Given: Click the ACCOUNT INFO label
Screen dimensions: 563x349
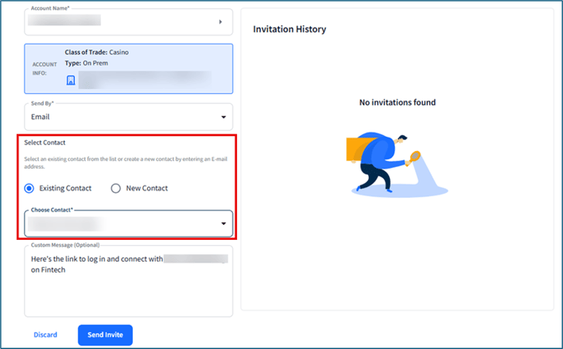Looking at the screenshot, I should click(45, 68).
